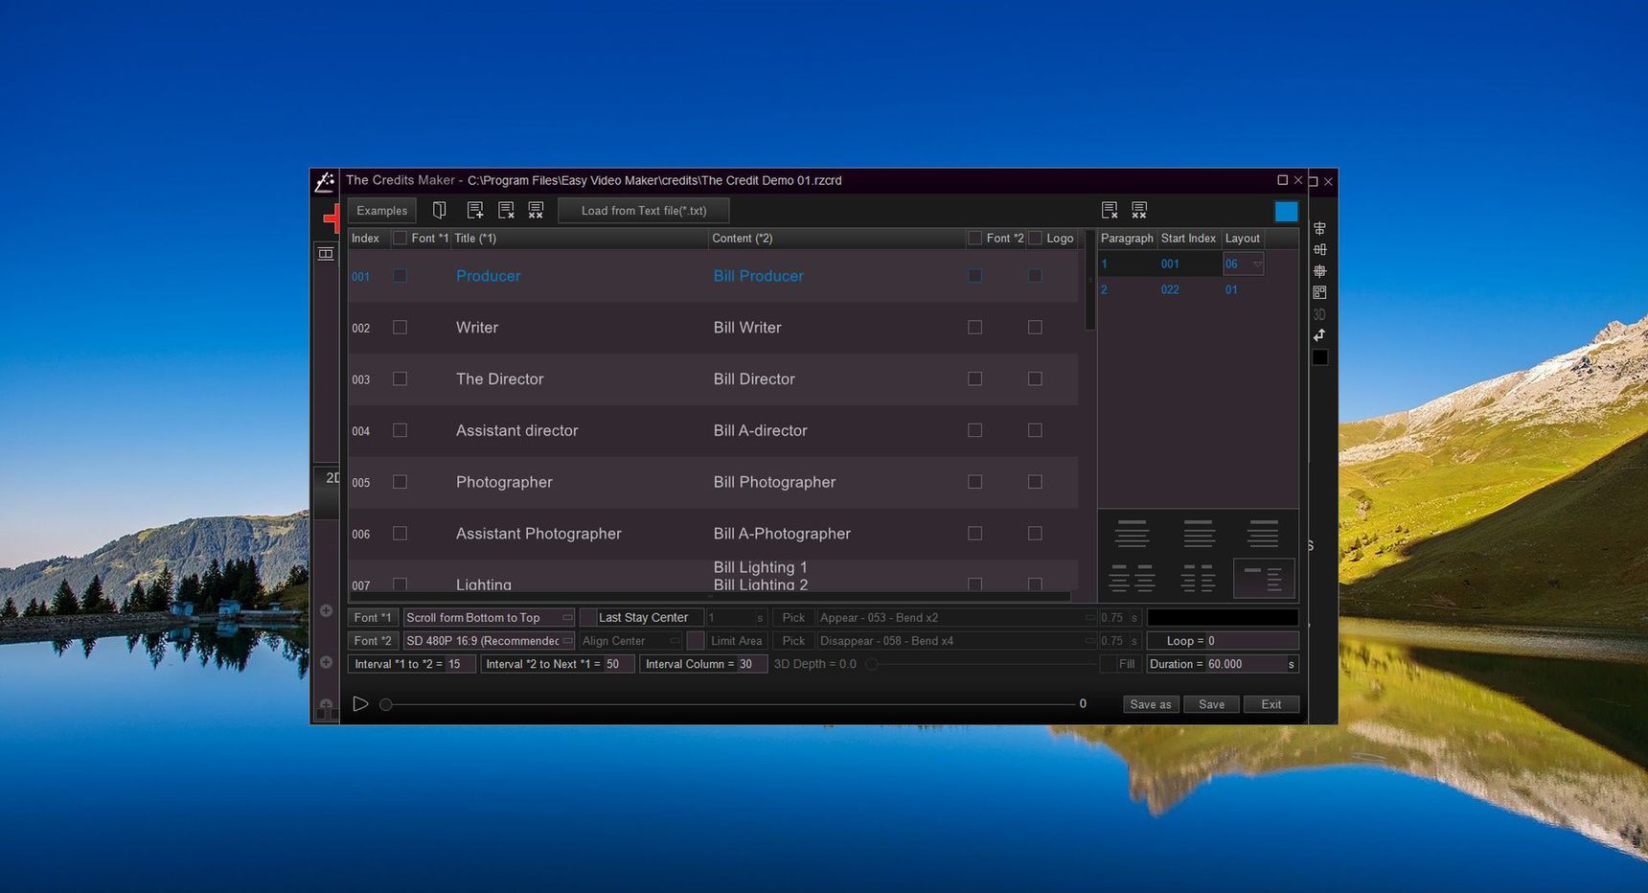Toggle the Logo header checkbox
Image resolution: width=1648 pixels, height=893 pixels.
pyautogui.click(x=1035, y=238)
